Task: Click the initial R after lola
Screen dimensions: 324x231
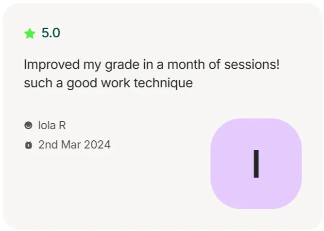Action: click(x=62, y=125)
